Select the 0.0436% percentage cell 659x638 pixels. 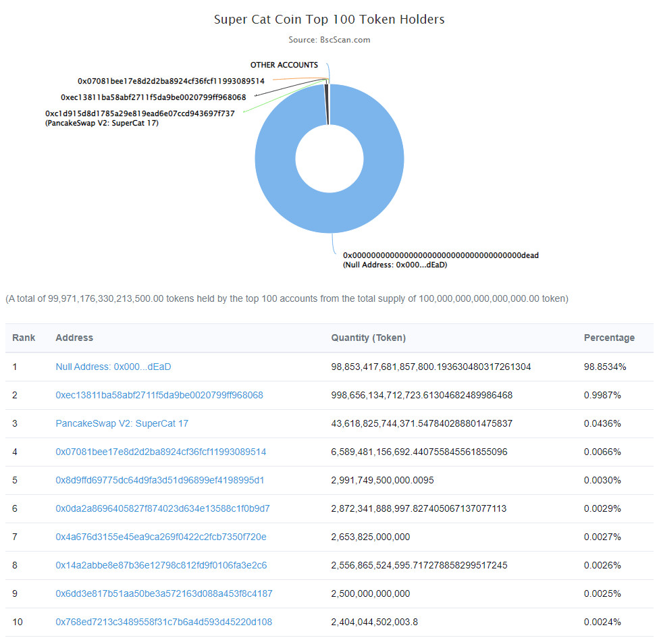(x=602, y=423)
